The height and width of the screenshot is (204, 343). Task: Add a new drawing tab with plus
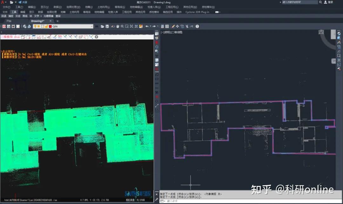pyautogui.click(x=57, y=21)
